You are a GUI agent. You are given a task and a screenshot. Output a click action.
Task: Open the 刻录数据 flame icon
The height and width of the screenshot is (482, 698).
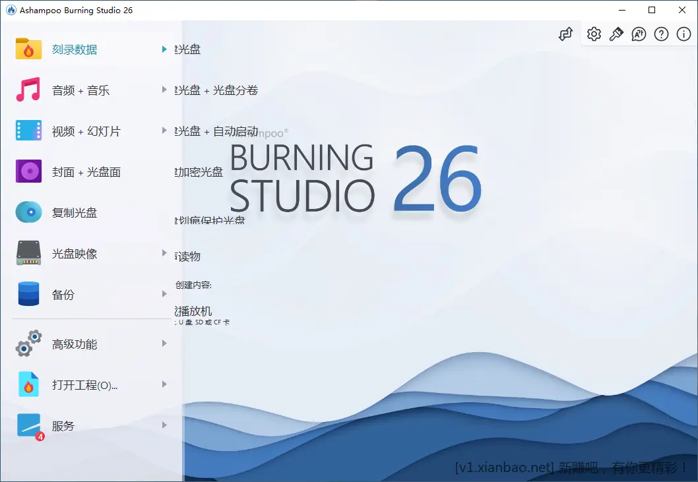click(x=28, y=49)
